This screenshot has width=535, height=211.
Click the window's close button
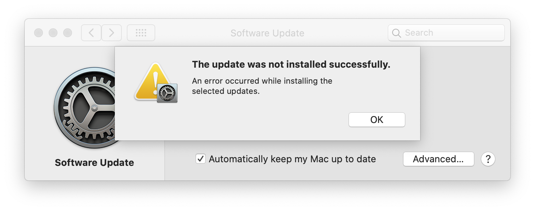pyautogui.click(x=39, y=33)
